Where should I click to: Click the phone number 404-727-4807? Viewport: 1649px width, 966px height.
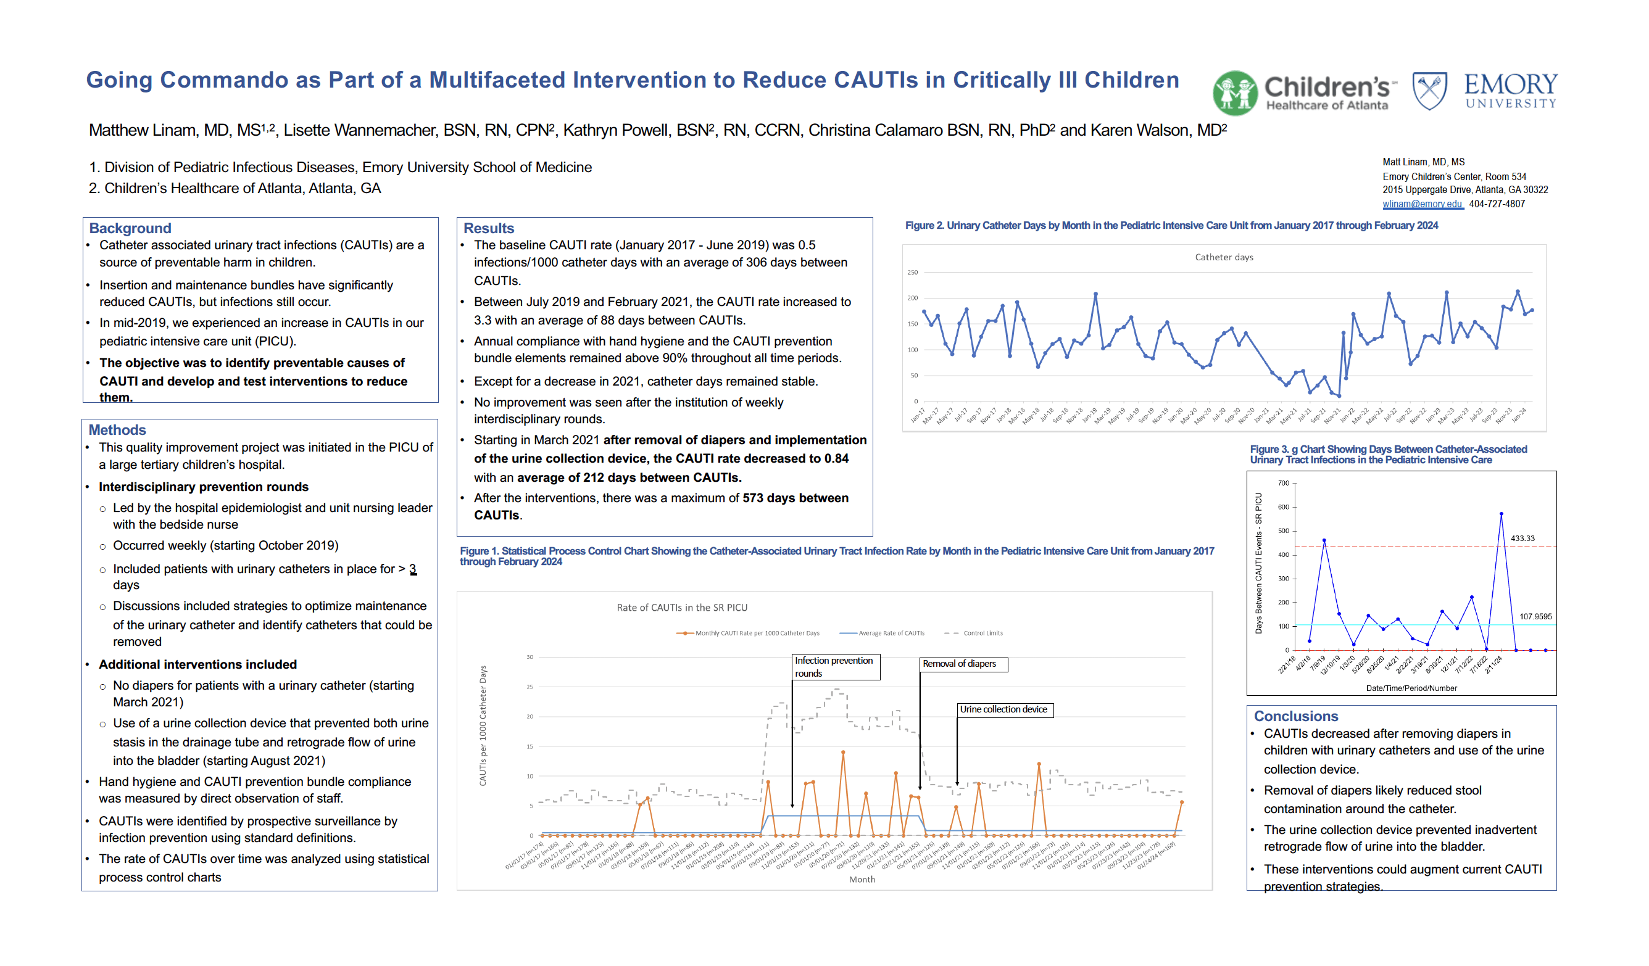click(x=1497, y=204)
